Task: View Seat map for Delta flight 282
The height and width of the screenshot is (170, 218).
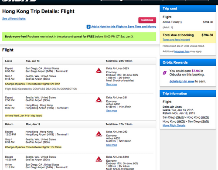Action: tap(112, 145)
